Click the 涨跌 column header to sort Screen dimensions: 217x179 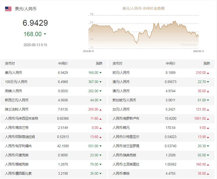(x=99, y=64)
